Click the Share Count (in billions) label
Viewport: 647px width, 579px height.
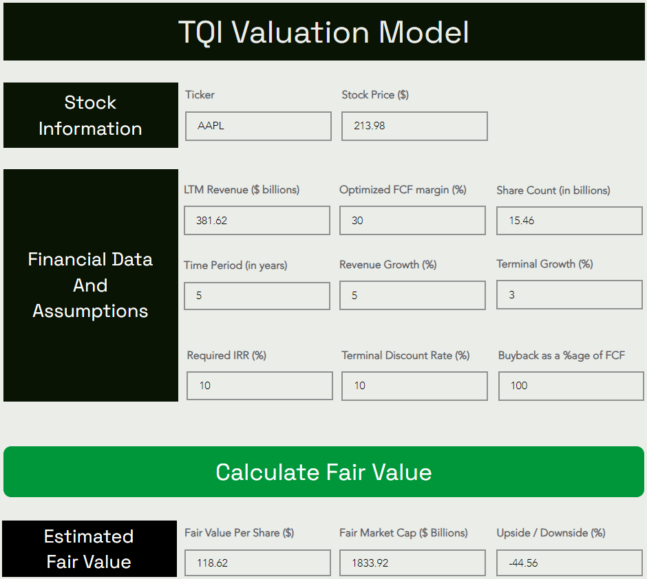(553, 190)
